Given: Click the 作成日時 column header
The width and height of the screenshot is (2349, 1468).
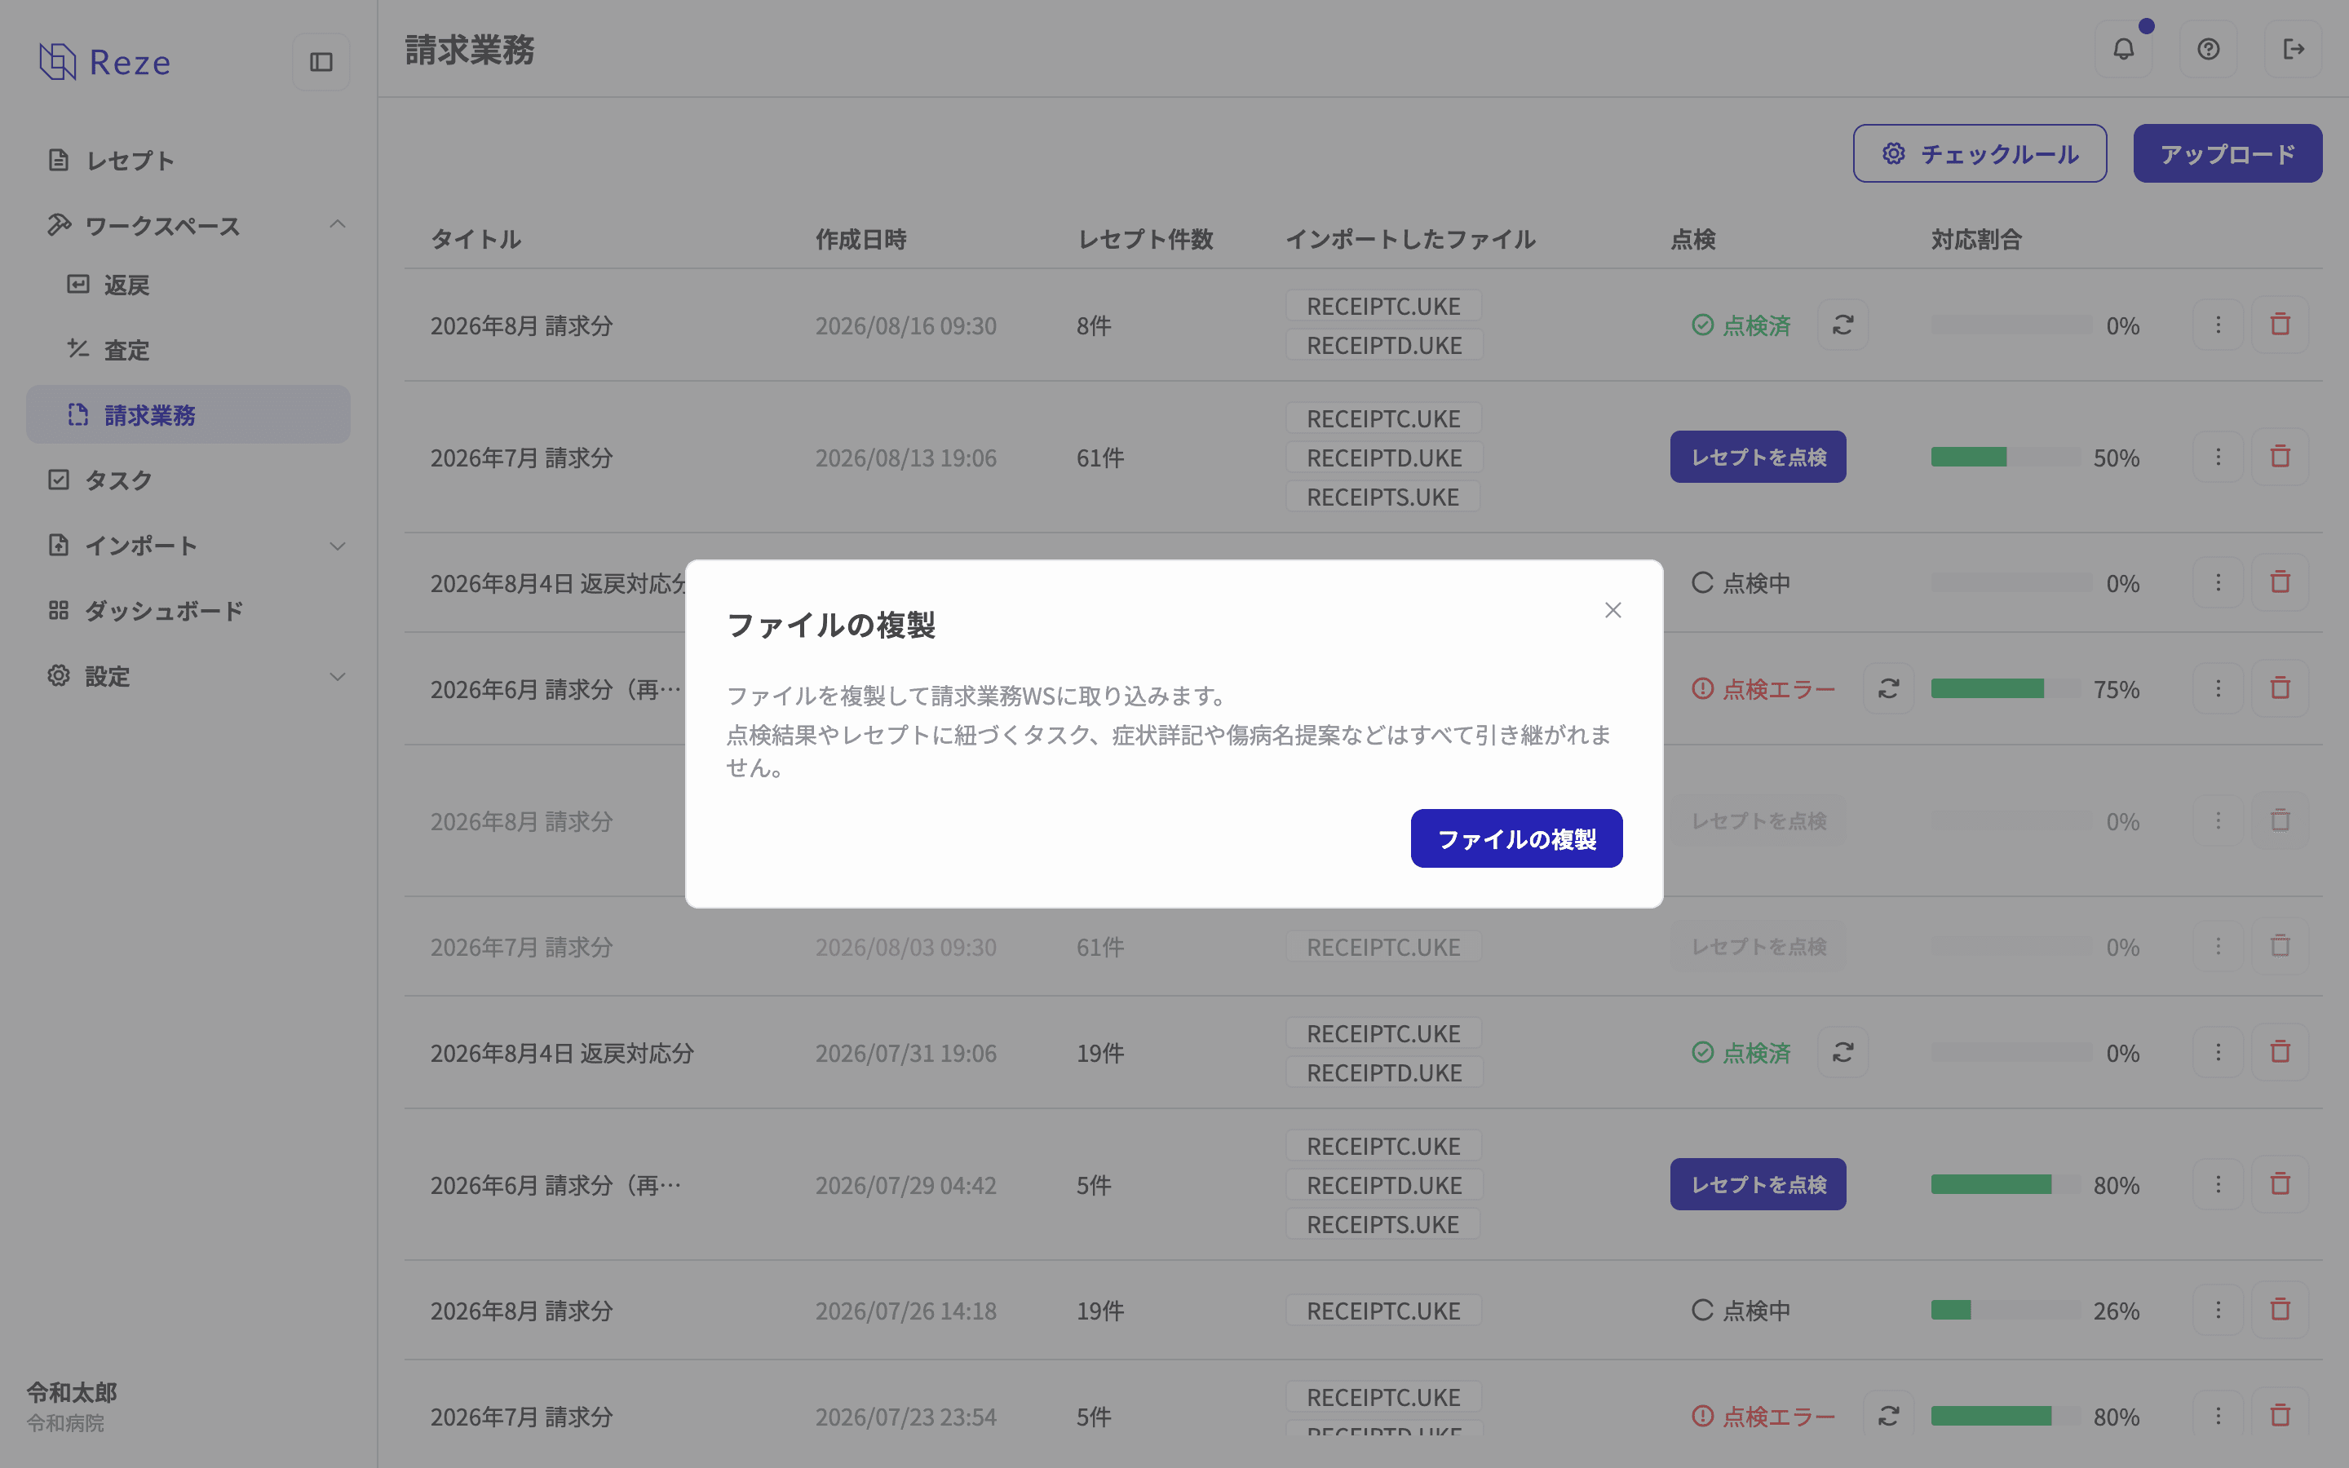Looking at the screenshot, I should point(860,239).
